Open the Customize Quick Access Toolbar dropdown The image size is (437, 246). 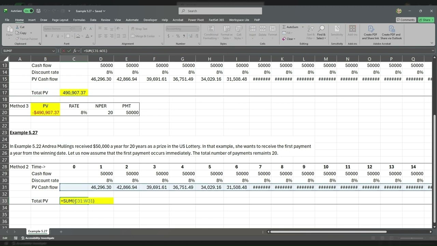69,11
